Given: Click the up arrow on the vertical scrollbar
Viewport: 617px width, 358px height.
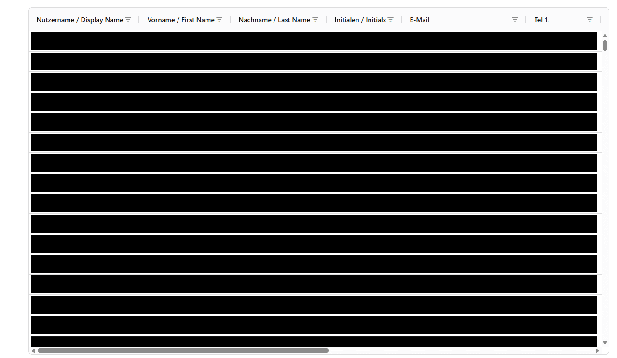Looking at the screenshot, I should (x=605, y=35).
